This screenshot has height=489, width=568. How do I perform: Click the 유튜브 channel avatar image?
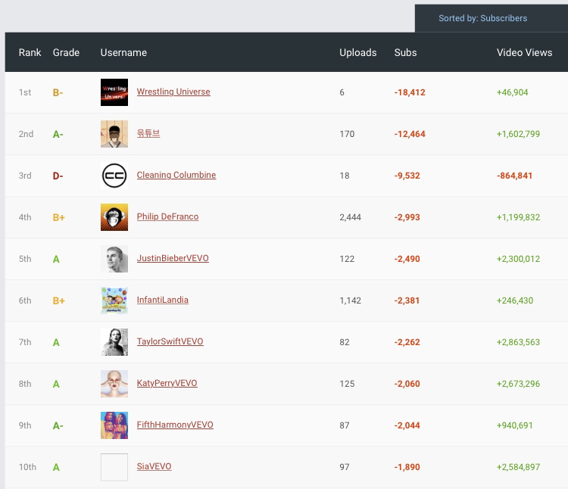[114, 134]
